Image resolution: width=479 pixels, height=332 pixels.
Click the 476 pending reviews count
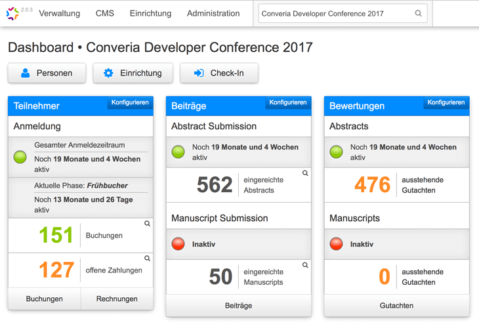point(373,185)
